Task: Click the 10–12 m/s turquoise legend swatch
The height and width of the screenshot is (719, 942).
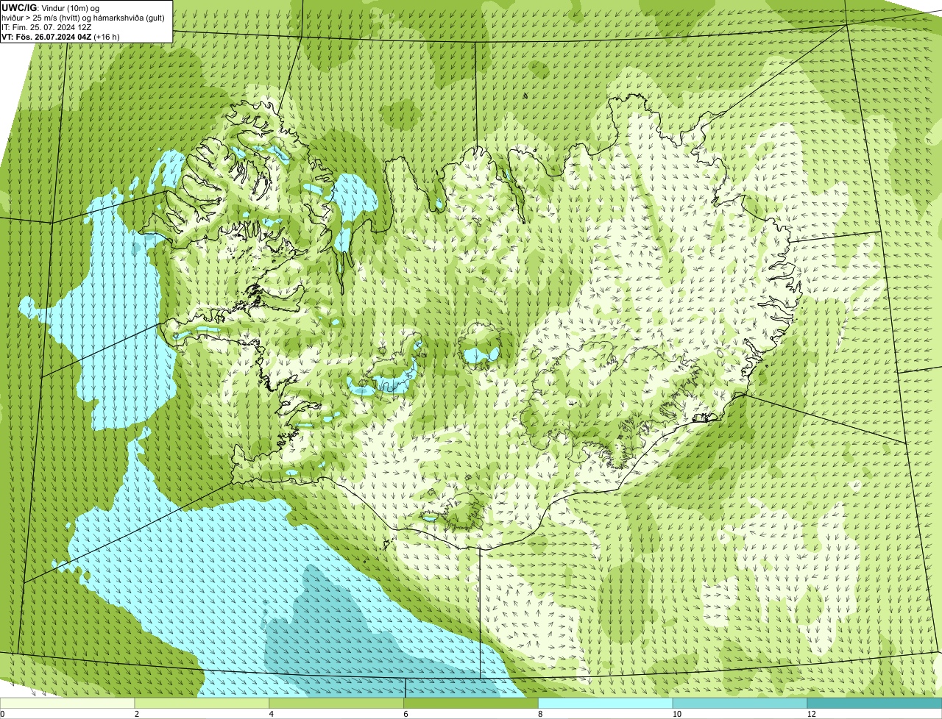Action: [740, 703]
